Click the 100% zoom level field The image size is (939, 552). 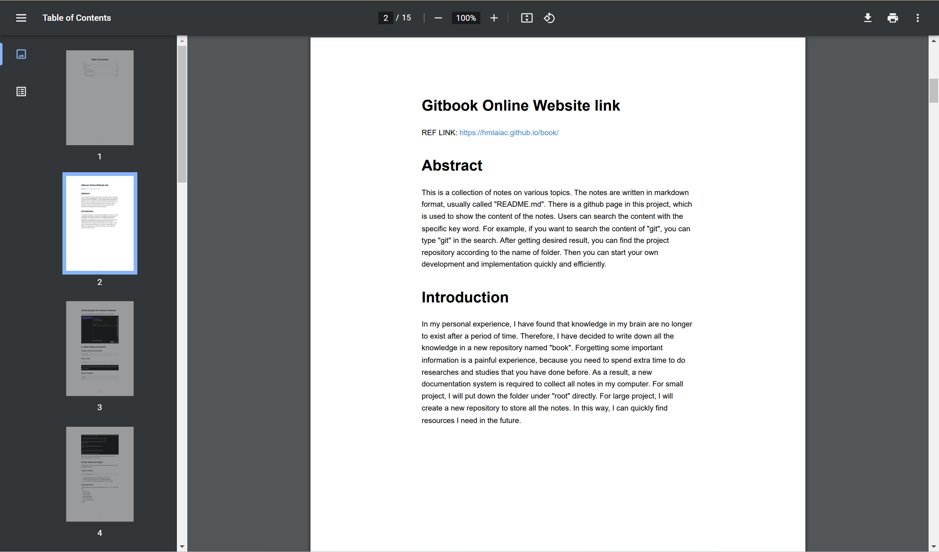[466, 18]
